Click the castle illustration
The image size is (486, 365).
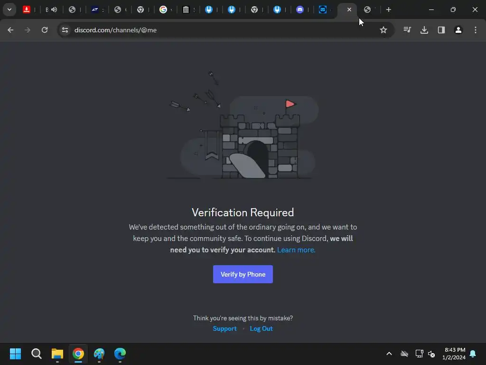(243, 125)
